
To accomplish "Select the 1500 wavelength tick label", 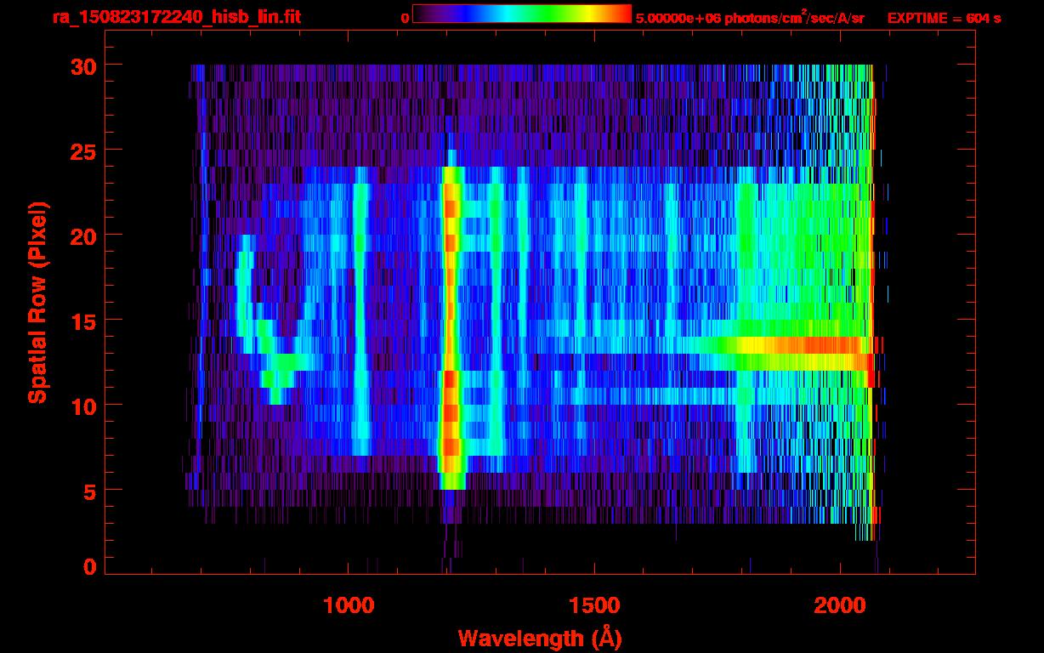I will click(x=594, y=605).
